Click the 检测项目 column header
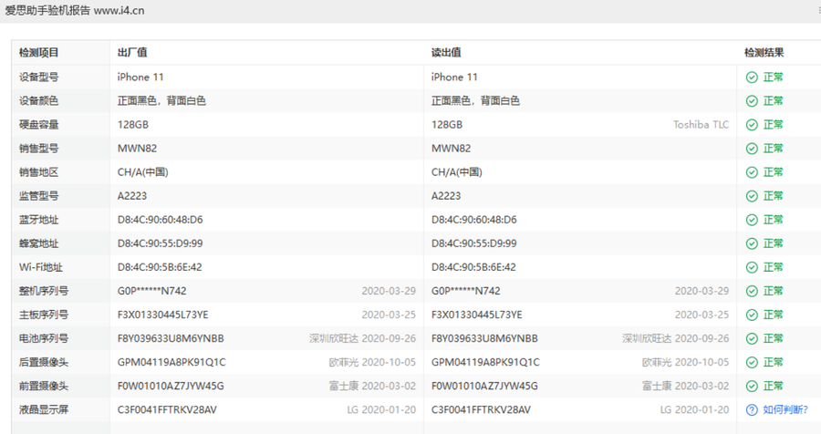Viewport: 821px width, 434px height. pos(38,52)
